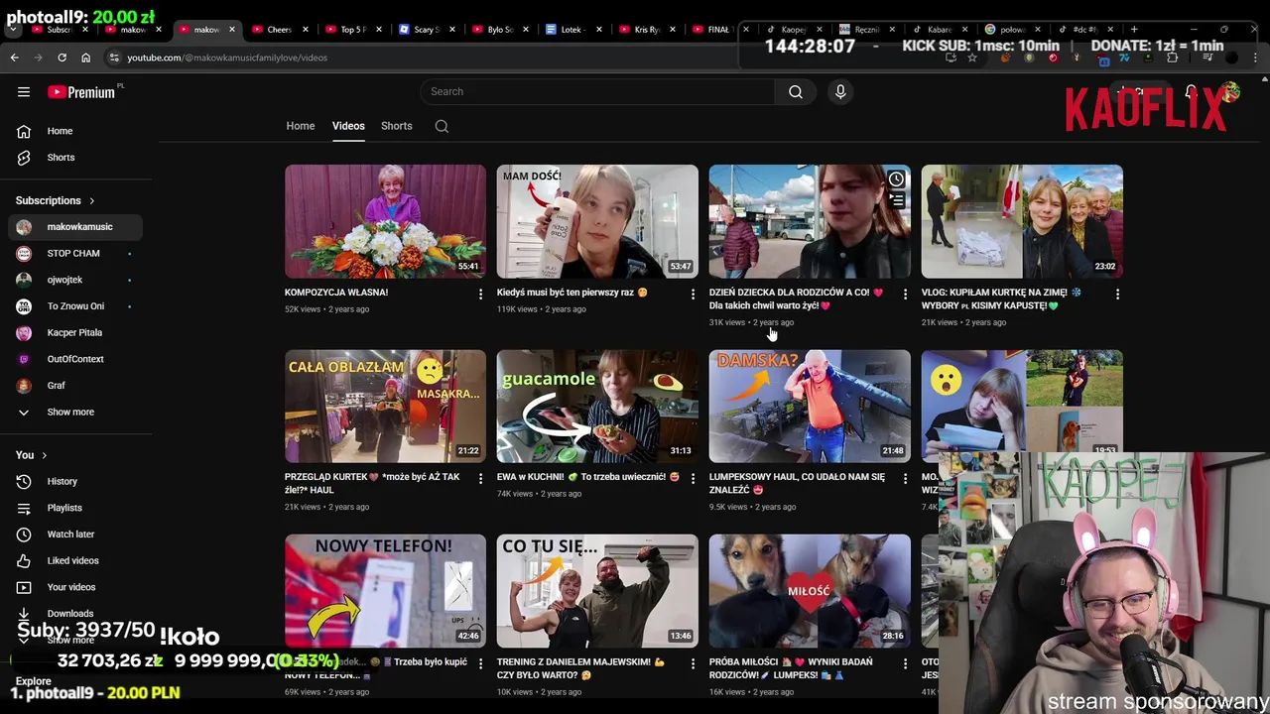Open the channel search magnifier icon
1270x714 pixels.
[442, 126]
